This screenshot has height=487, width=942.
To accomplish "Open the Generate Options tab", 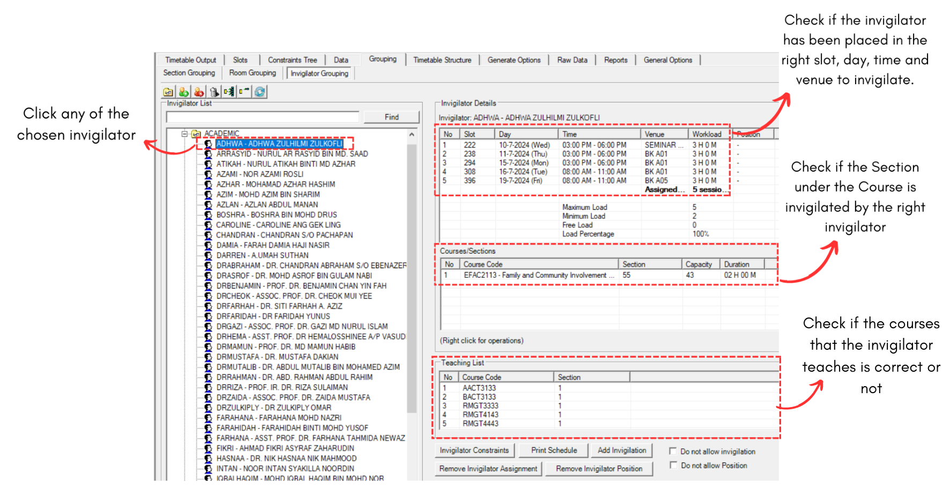I will (x=513, y=60).
